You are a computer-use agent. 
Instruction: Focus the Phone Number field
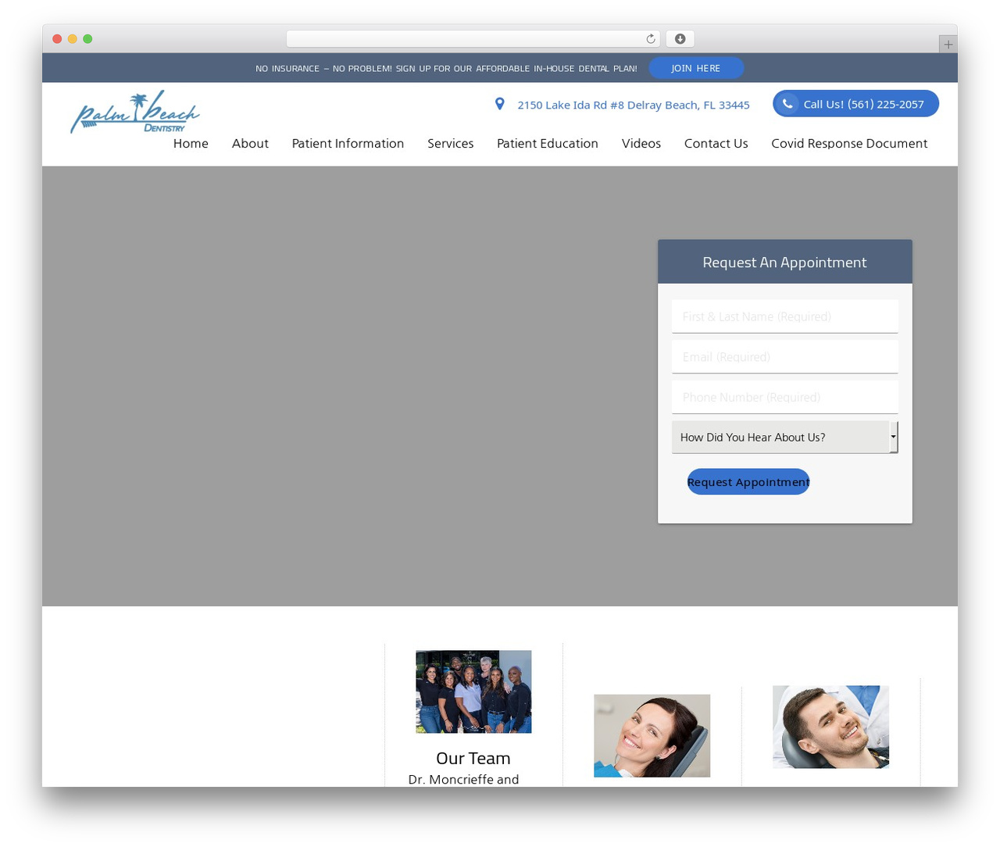(x=784, y=398)
